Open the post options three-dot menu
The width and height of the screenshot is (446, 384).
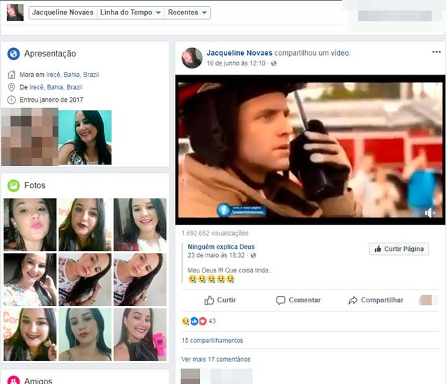(436, 52)
